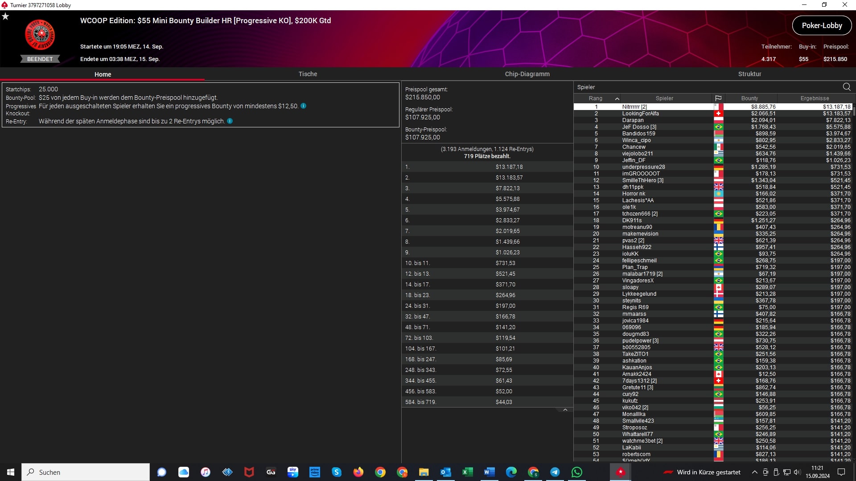Click the flag column header icon

pyautogui.click(x=718, y=98)
